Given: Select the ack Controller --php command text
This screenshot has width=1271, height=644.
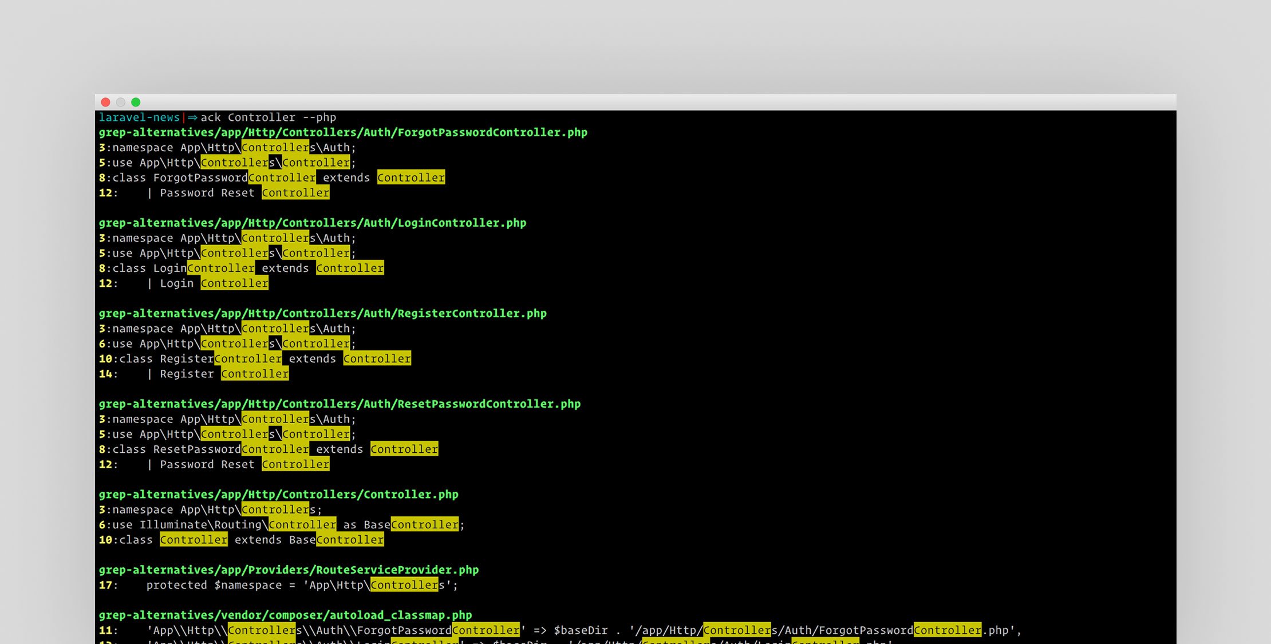Looking at the screenshot, I should point(268,117).
